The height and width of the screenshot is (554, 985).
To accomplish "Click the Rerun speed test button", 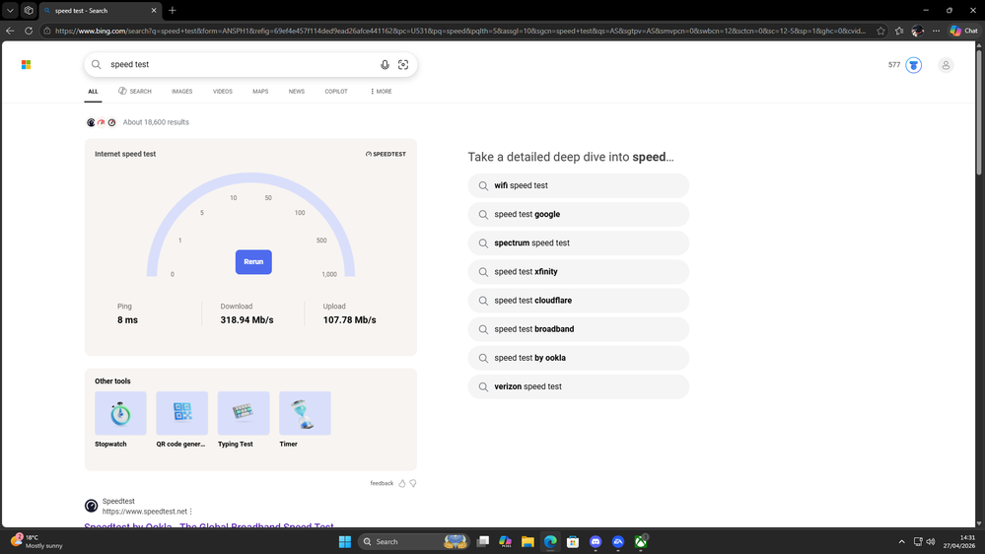I will pos(253,262).
